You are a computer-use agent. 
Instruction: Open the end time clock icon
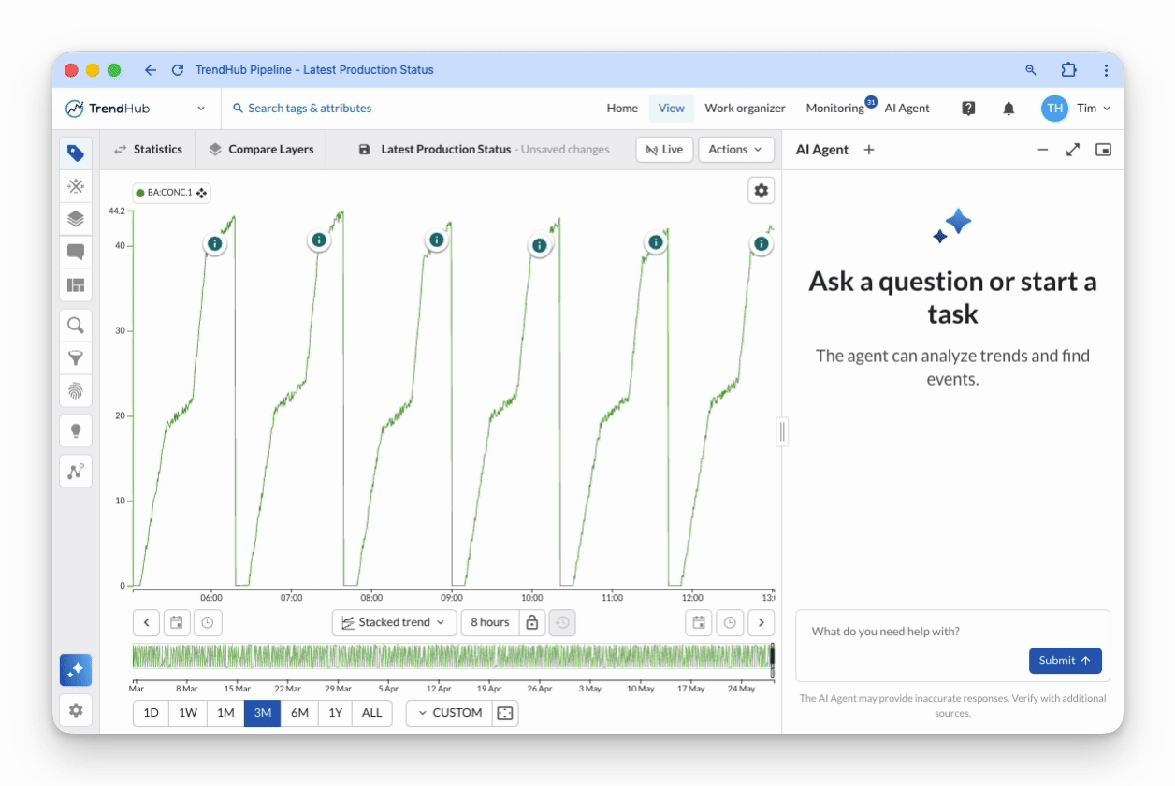(x=730, y=622)
